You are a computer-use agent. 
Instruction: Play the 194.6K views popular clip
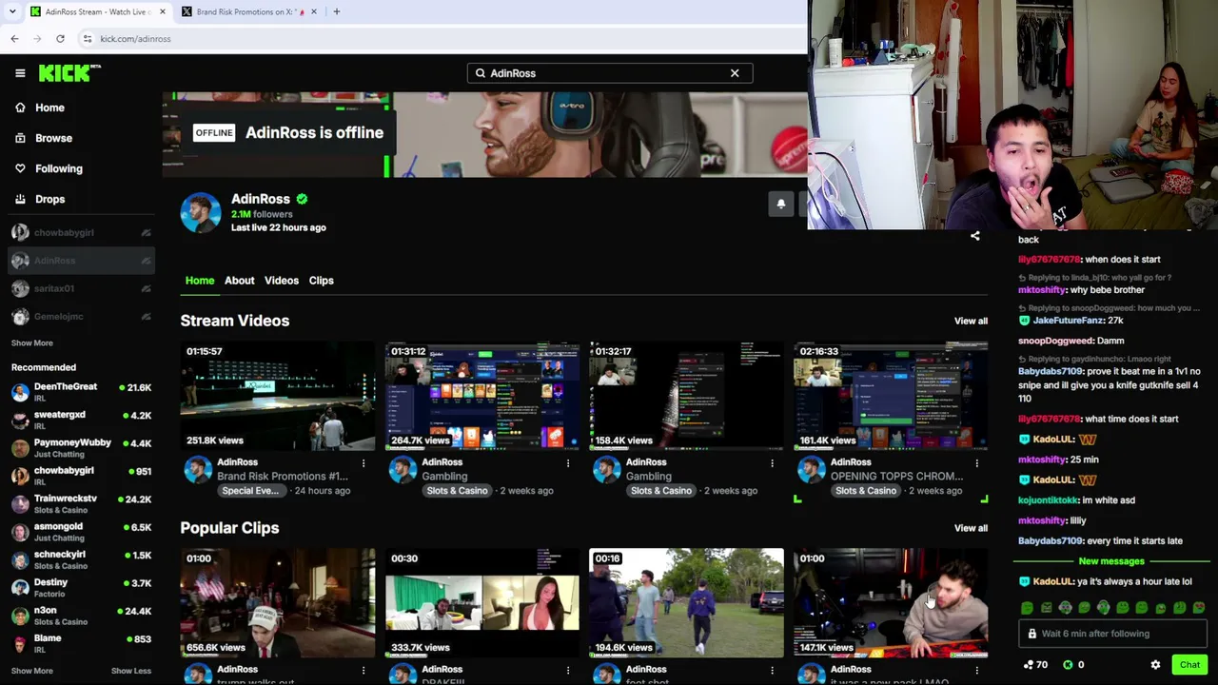(x=686, y=602)
